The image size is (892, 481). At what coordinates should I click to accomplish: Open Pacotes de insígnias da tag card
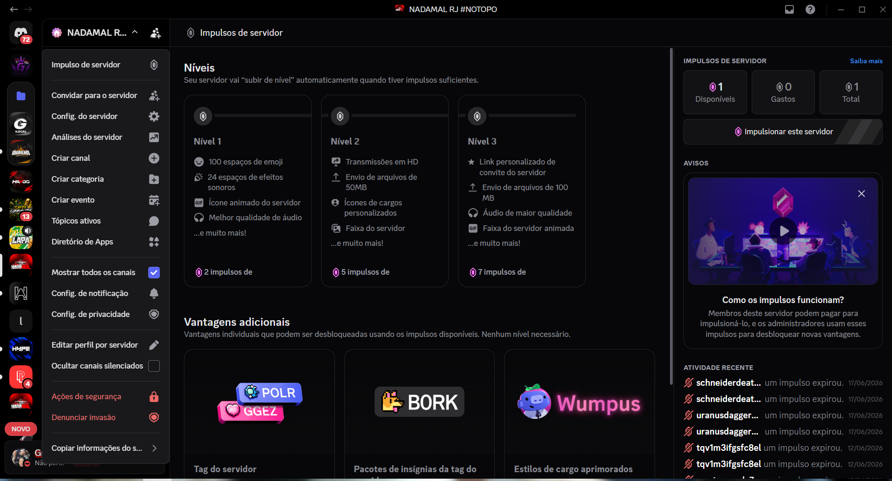(420, 414)
